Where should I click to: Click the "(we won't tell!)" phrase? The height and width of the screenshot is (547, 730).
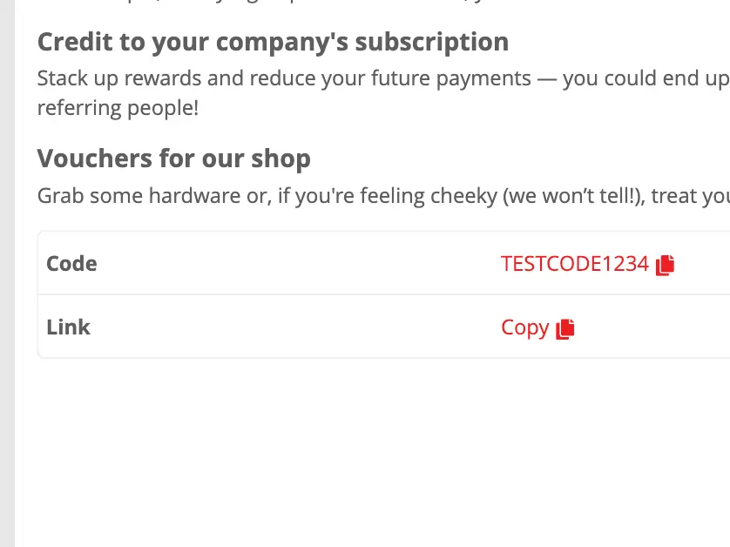pos(573,195)
